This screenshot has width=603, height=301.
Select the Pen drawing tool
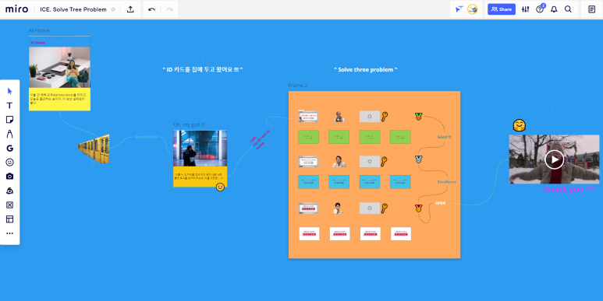click(x=9, y=134)
